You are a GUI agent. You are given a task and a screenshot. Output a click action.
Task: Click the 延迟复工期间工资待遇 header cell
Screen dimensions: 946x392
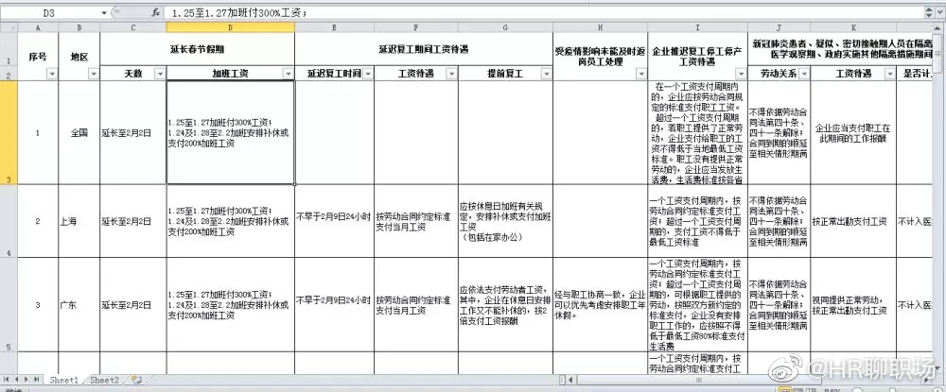tap(424, 49)
